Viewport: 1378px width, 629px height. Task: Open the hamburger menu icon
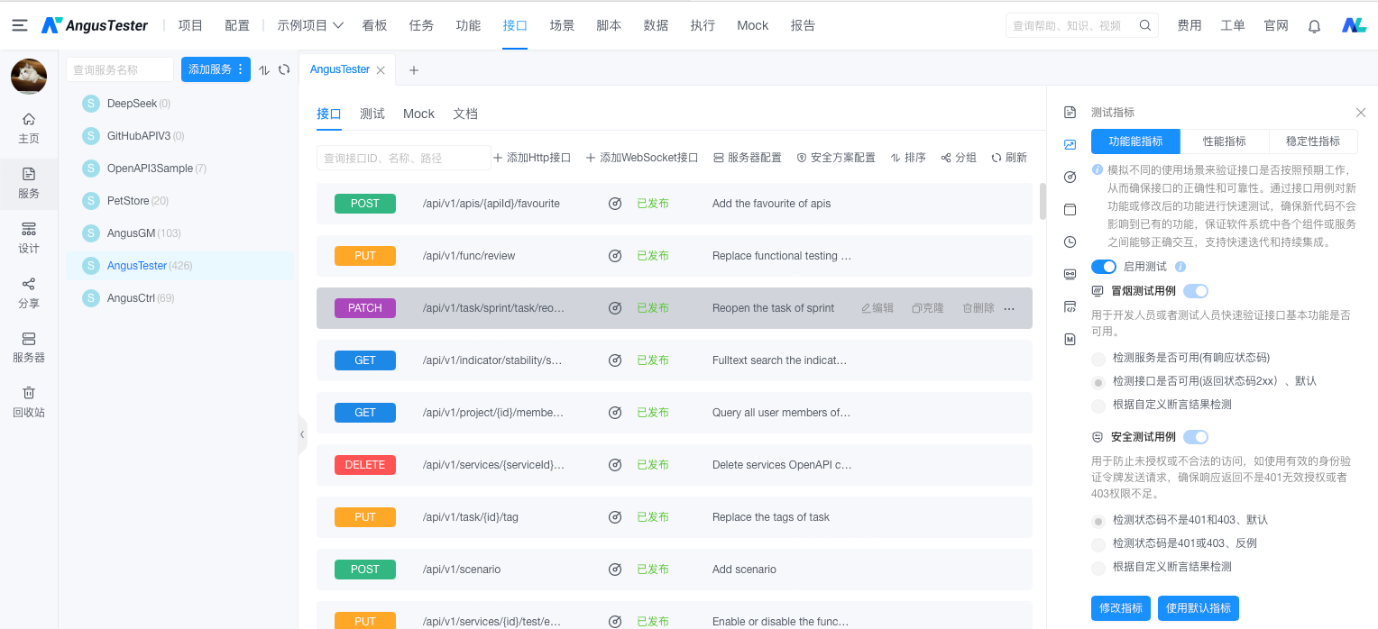point(20,25)
